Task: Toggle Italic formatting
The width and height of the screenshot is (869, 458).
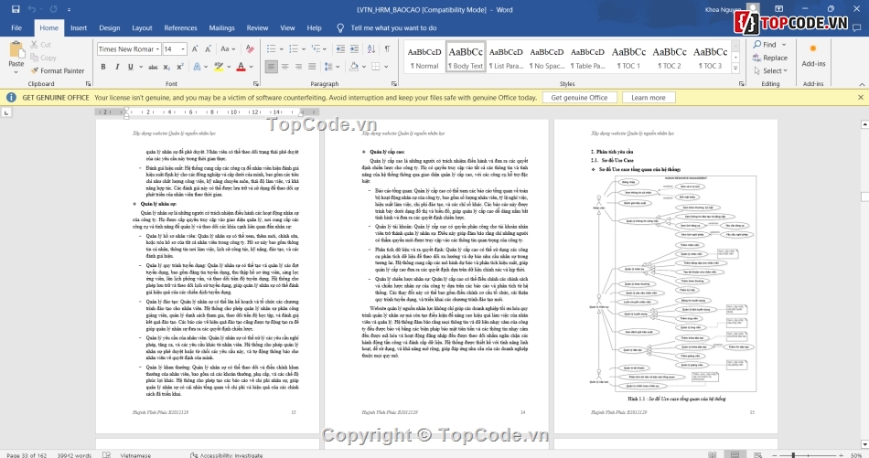Action: (x=117, y=67)
